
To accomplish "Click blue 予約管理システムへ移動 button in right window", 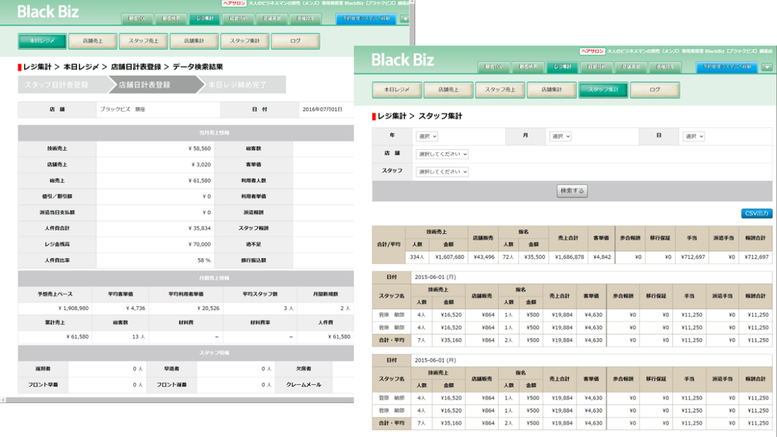I will click(x=727, y=67).
